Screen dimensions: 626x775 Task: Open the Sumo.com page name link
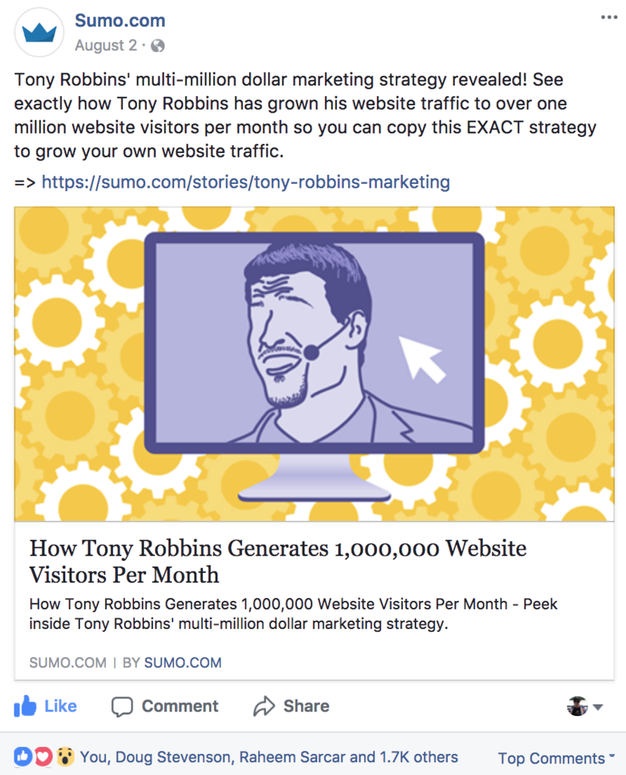120,20
